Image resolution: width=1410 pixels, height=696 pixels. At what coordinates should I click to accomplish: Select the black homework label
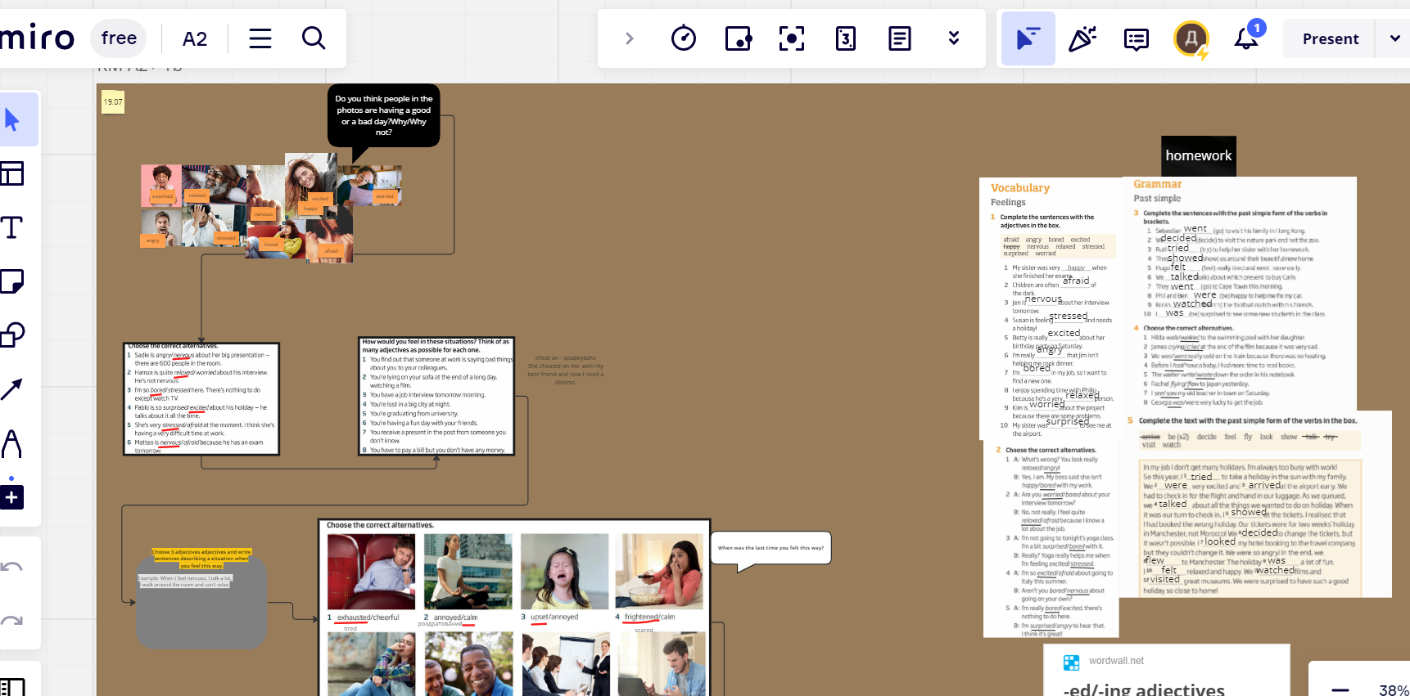point(1199,155)
